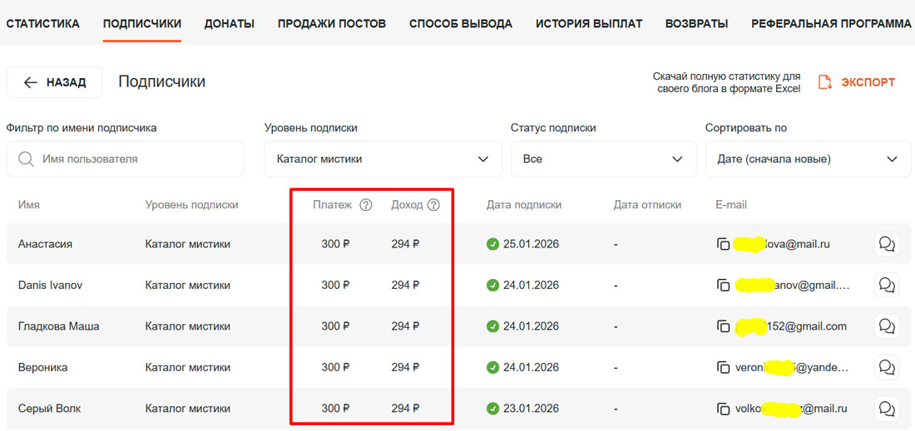Copy email in Анастасия row

[723, 244]
